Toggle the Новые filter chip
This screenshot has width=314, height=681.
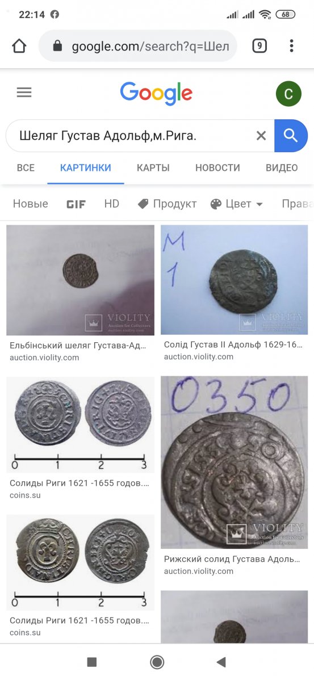tap(31, 204)
